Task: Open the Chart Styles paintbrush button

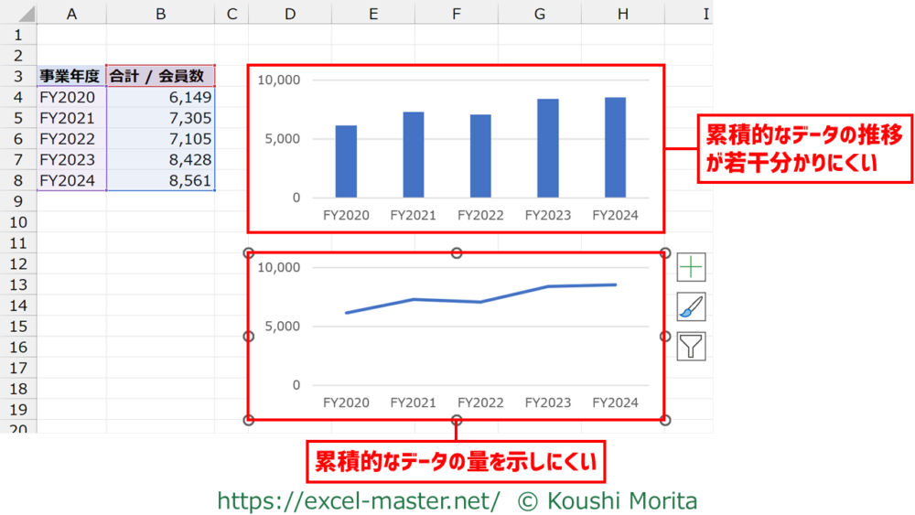Action: [x=691, y=306]
